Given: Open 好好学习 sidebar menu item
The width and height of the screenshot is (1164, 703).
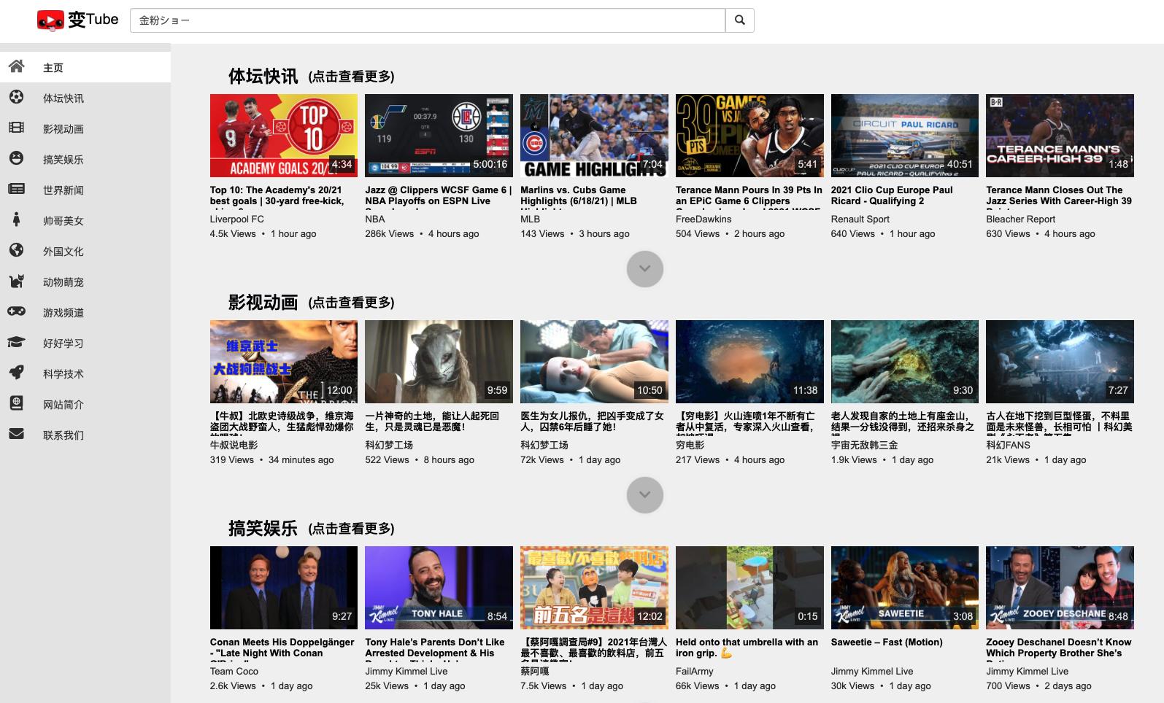Looking at the screenshot, I should pos(85,343).
